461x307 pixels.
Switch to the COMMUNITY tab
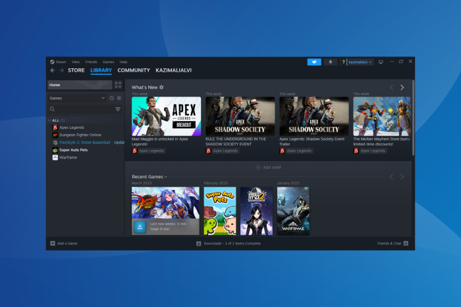click(x=134, y=70)
